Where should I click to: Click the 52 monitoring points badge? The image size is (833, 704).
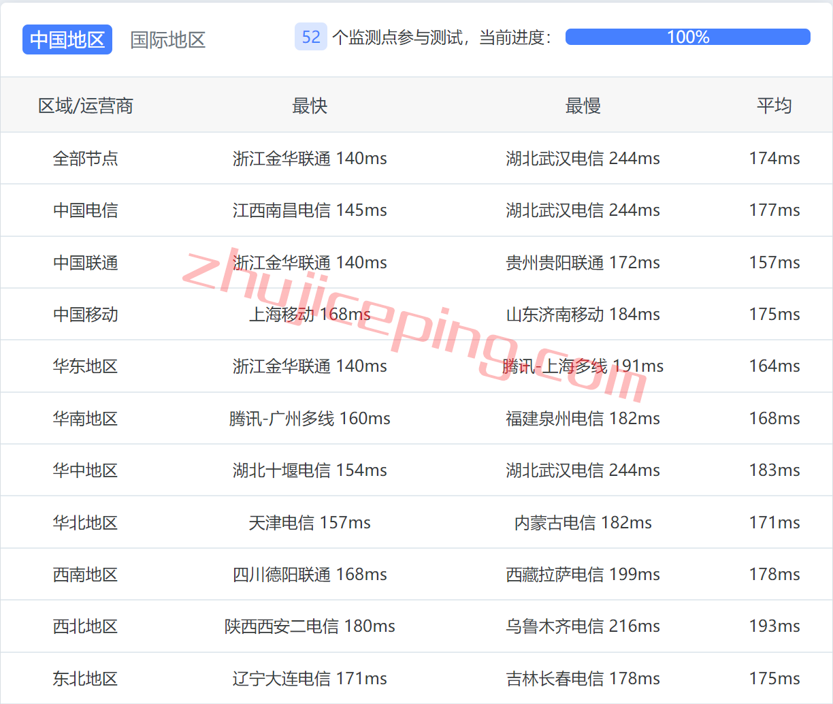(311, 37)
